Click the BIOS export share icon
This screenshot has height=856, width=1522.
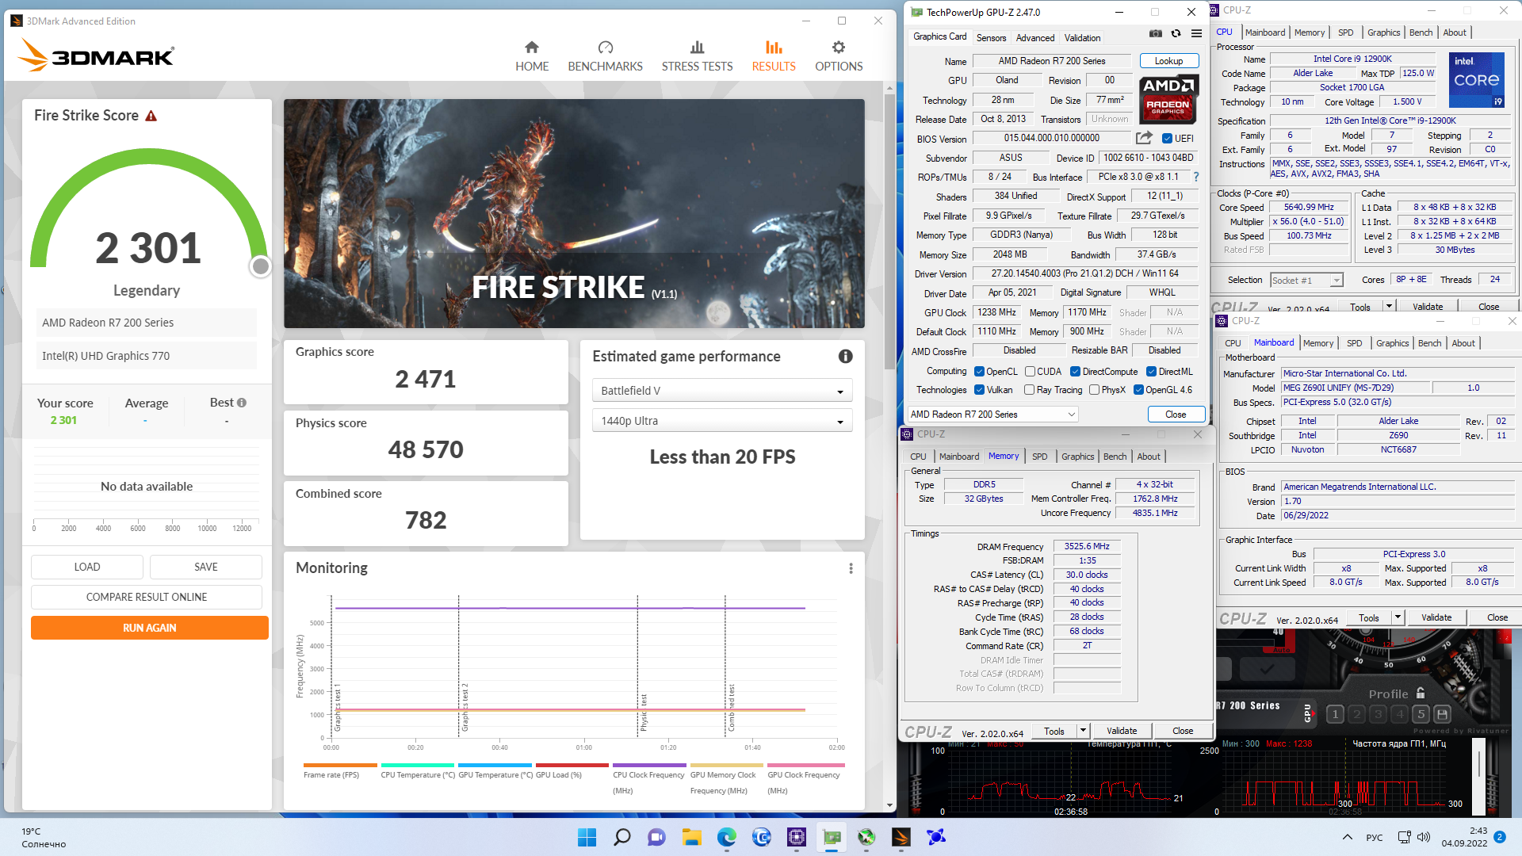[x=1144, y=138]
